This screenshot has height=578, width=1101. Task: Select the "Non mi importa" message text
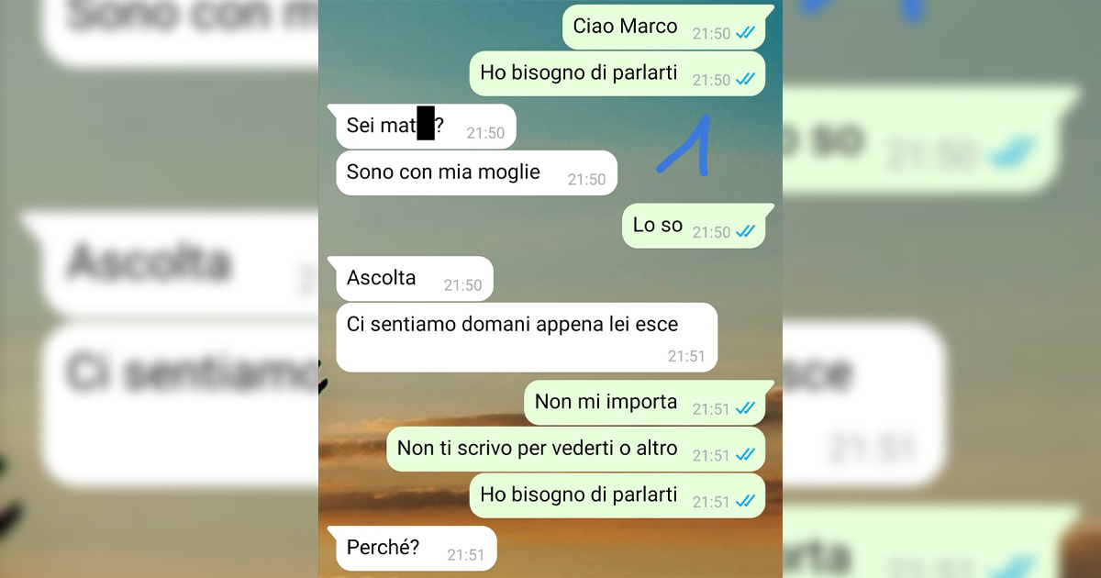(x=606, y=402)
